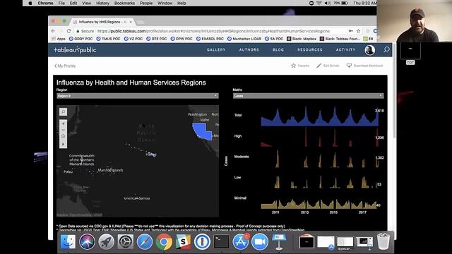
Task: Open the Slack: Mapbox bookmark
Action: click(x=302, y=39)
